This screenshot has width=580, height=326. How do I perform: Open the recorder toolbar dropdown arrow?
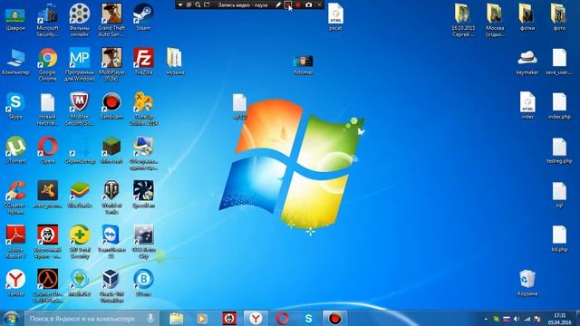pos(180,5)
